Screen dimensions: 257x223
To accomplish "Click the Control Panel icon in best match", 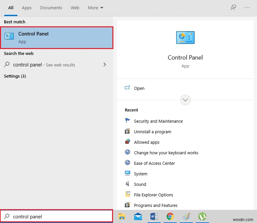I will tap(9, 36).
